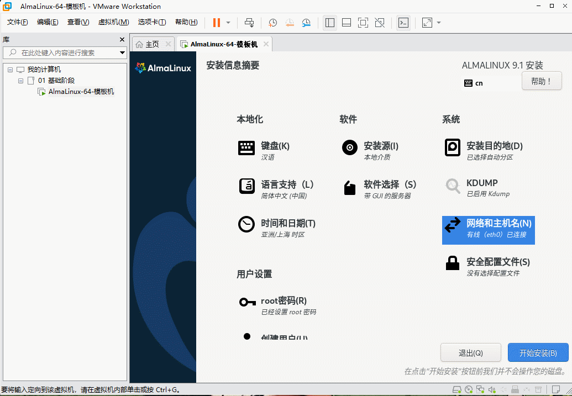This screenshot has width=572, height=396.
Task: Open the console view icon
Action: click(404, 23)
